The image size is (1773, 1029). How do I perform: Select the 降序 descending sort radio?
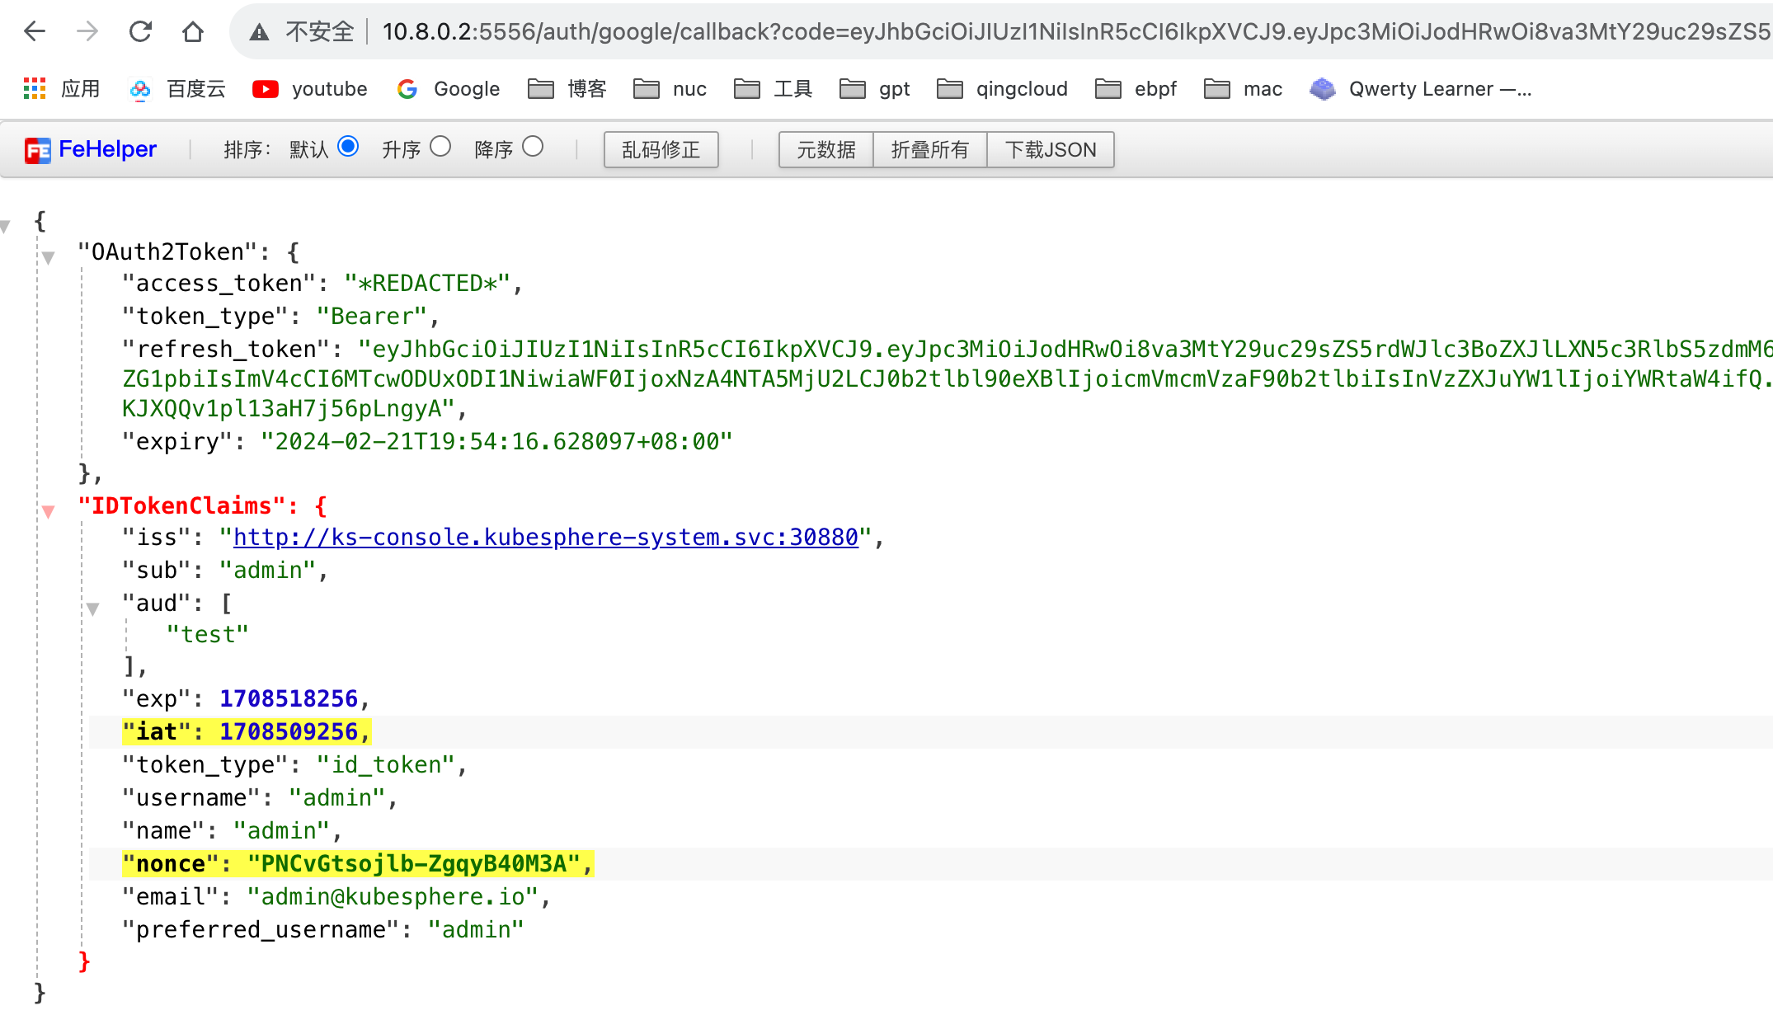click(x=533, y=147)
